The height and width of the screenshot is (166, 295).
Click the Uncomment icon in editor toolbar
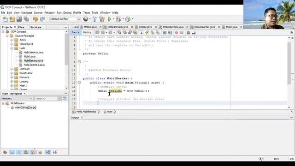[x=194, y=32]
